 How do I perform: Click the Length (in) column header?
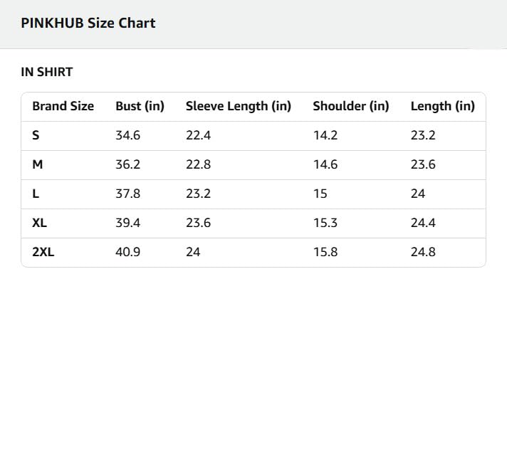pyautogui.click(x=443, y=106)
